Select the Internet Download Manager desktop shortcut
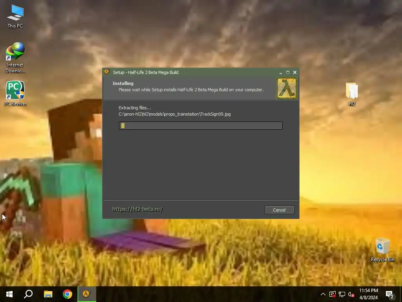This screenshot has height=302, width=402. pyautogui.click(x=15, y=57)
